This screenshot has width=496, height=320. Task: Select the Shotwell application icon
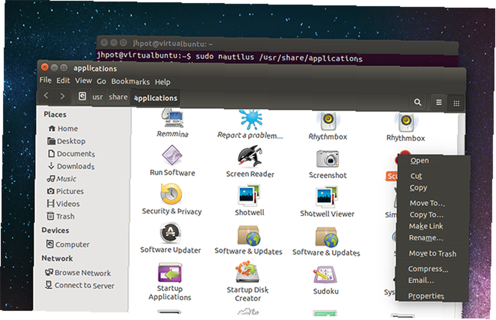(x=249, y=196)
